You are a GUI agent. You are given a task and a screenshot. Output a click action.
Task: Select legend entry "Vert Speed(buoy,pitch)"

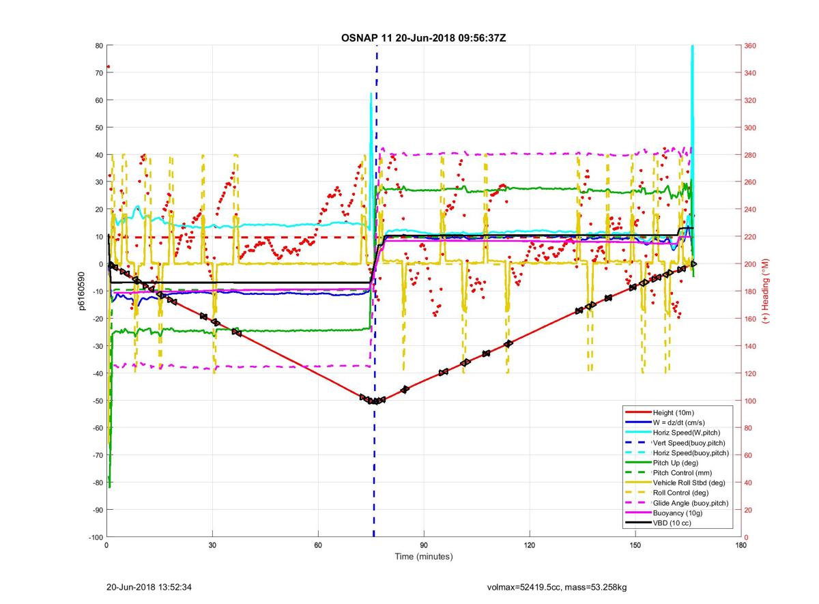click(x=689, y=442)
